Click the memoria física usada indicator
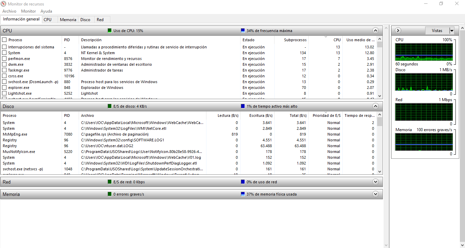This screenshot has width=465, height=248. point(243,194)
